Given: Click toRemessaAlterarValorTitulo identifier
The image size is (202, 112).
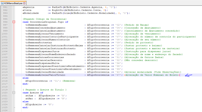Looking at the screenshot, I should (x=45, y=75).
